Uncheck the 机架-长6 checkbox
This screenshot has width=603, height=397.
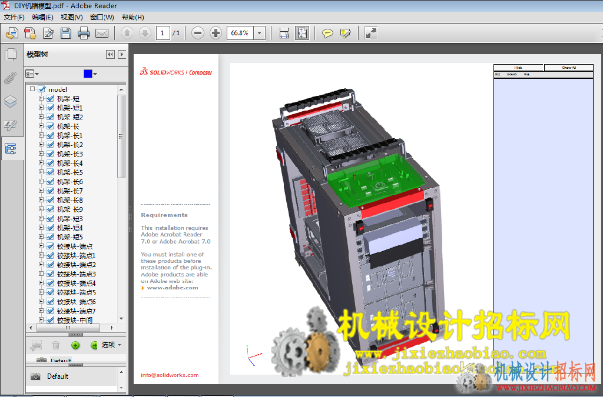point(51,181)
